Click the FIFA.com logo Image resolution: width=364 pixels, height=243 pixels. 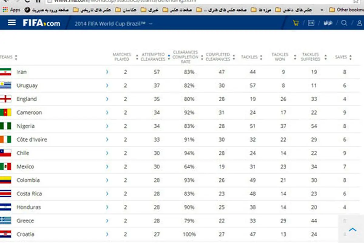pyautogui.click(x=42, y=23)
